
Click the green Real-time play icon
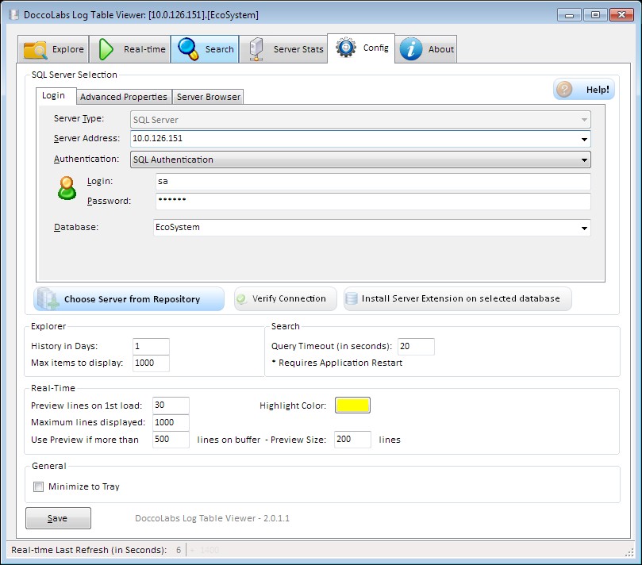click(x=106, y=49)
